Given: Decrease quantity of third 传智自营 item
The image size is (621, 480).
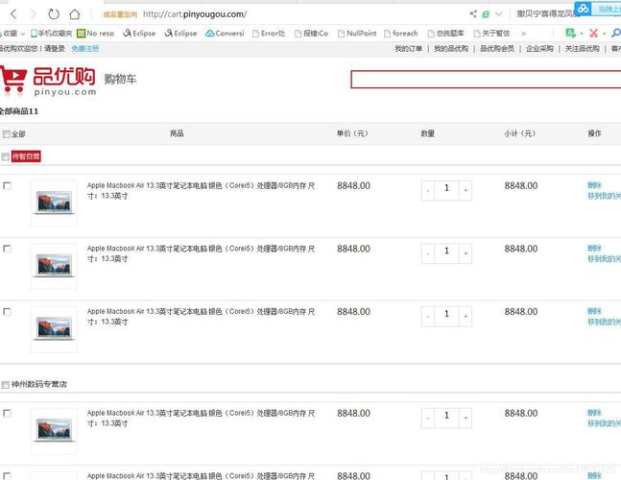Looking at the screenshot, I should point(428,317).
